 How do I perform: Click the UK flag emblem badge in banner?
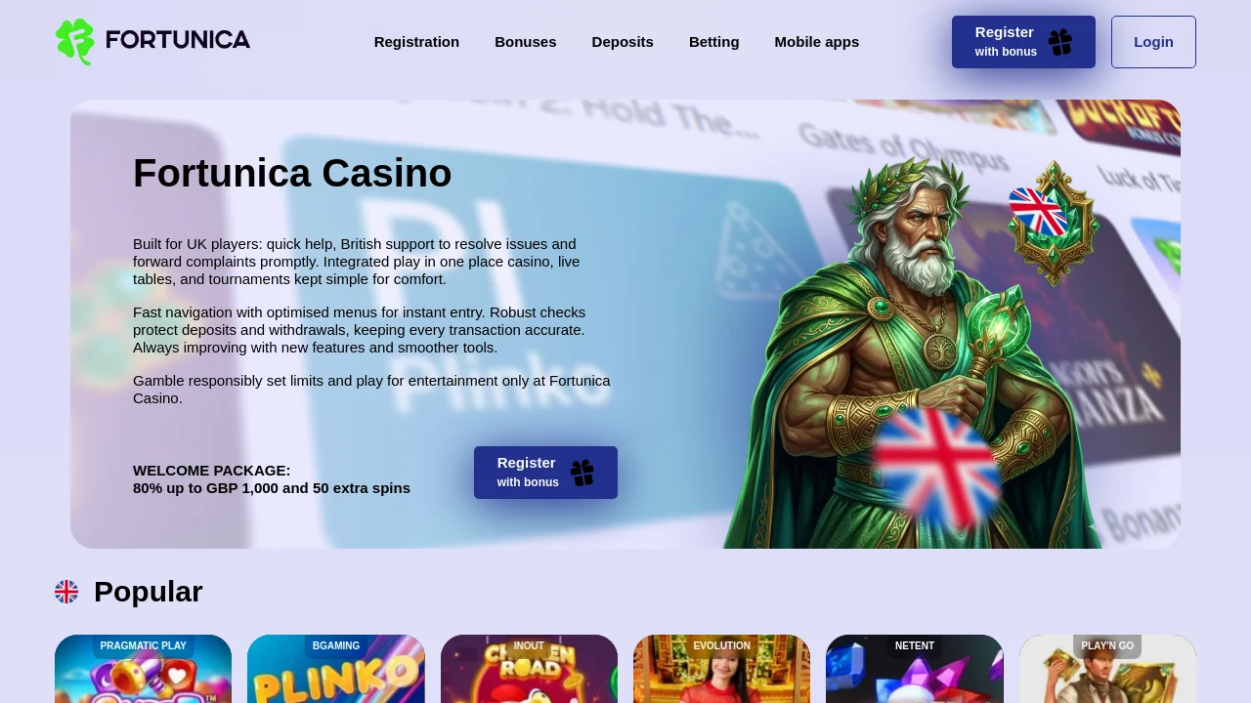[1052, 223]
